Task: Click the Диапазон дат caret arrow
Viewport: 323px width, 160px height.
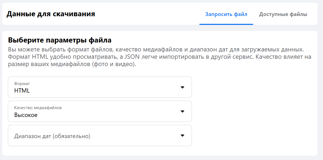Action: (x=182, y=135)
